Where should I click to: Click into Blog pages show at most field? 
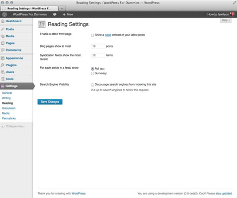(x=98, y=46)
